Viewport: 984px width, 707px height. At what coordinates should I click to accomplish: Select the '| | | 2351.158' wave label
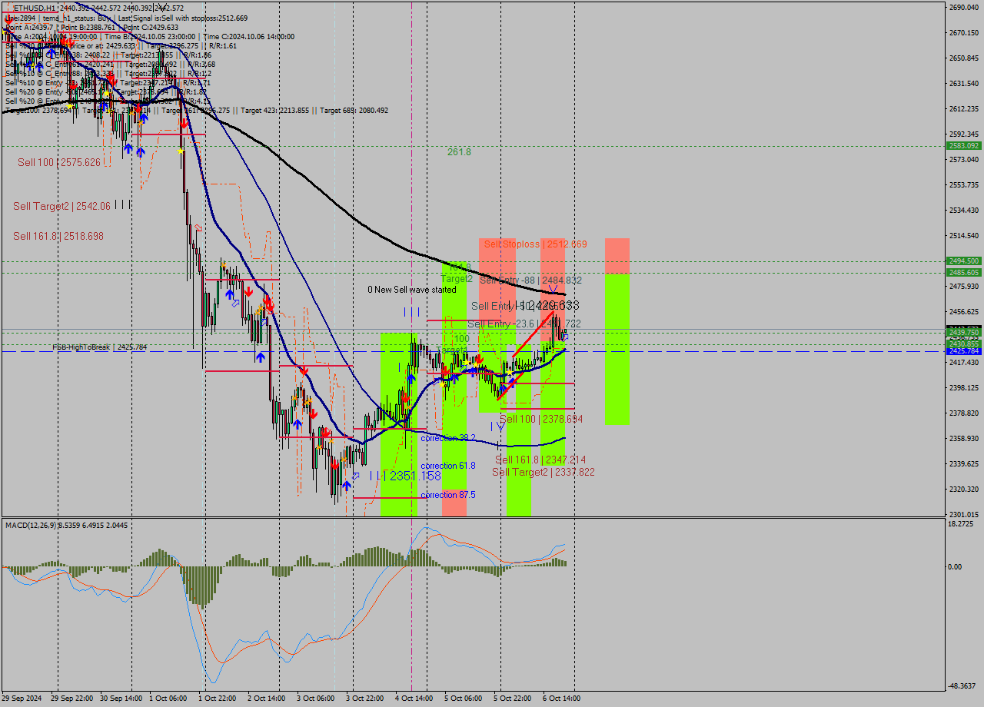[x=405, y=476]
